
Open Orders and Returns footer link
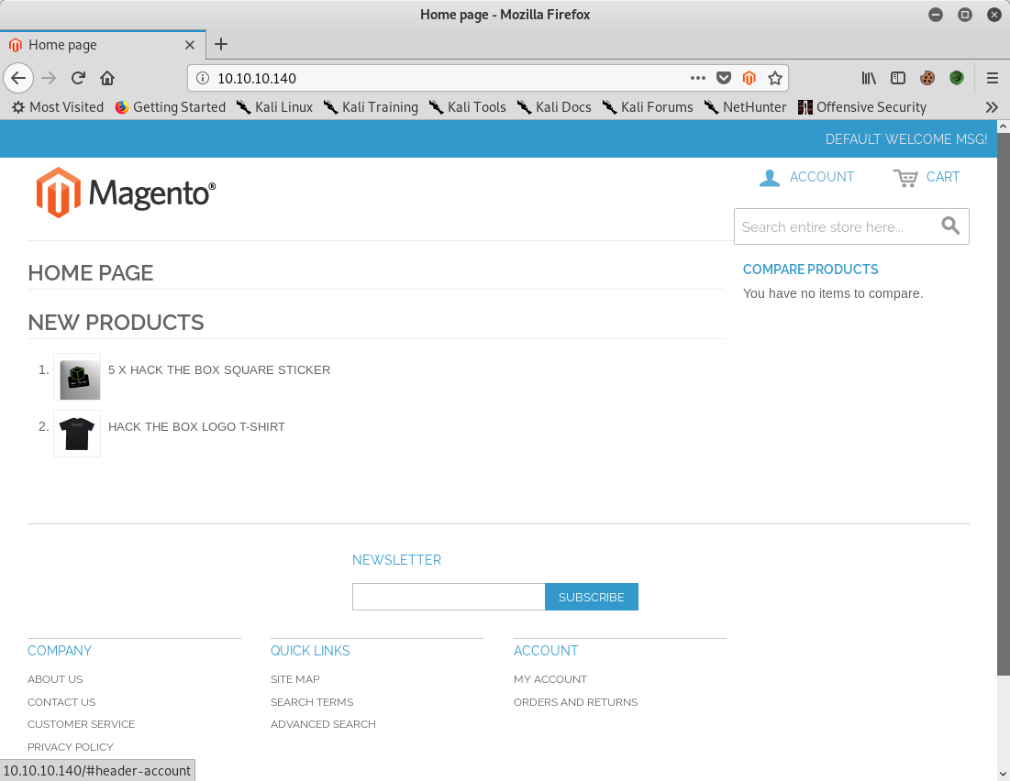tap(575, 702)
